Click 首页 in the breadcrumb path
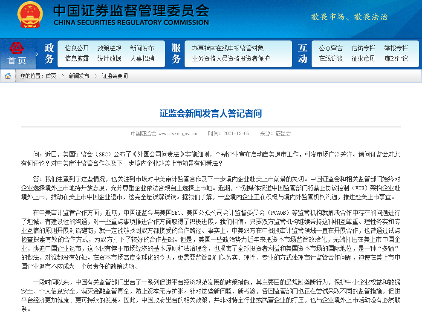This screenshot has height=314, width=422. point(51,76)
